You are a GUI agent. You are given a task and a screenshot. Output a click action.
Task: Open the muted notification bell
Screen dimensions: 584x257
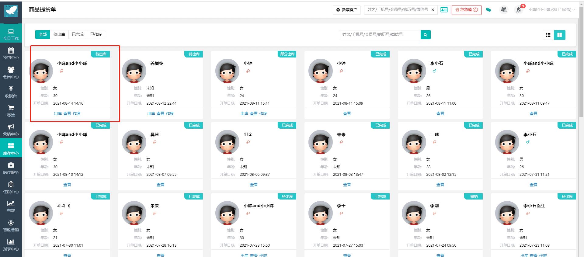[519, 10]
